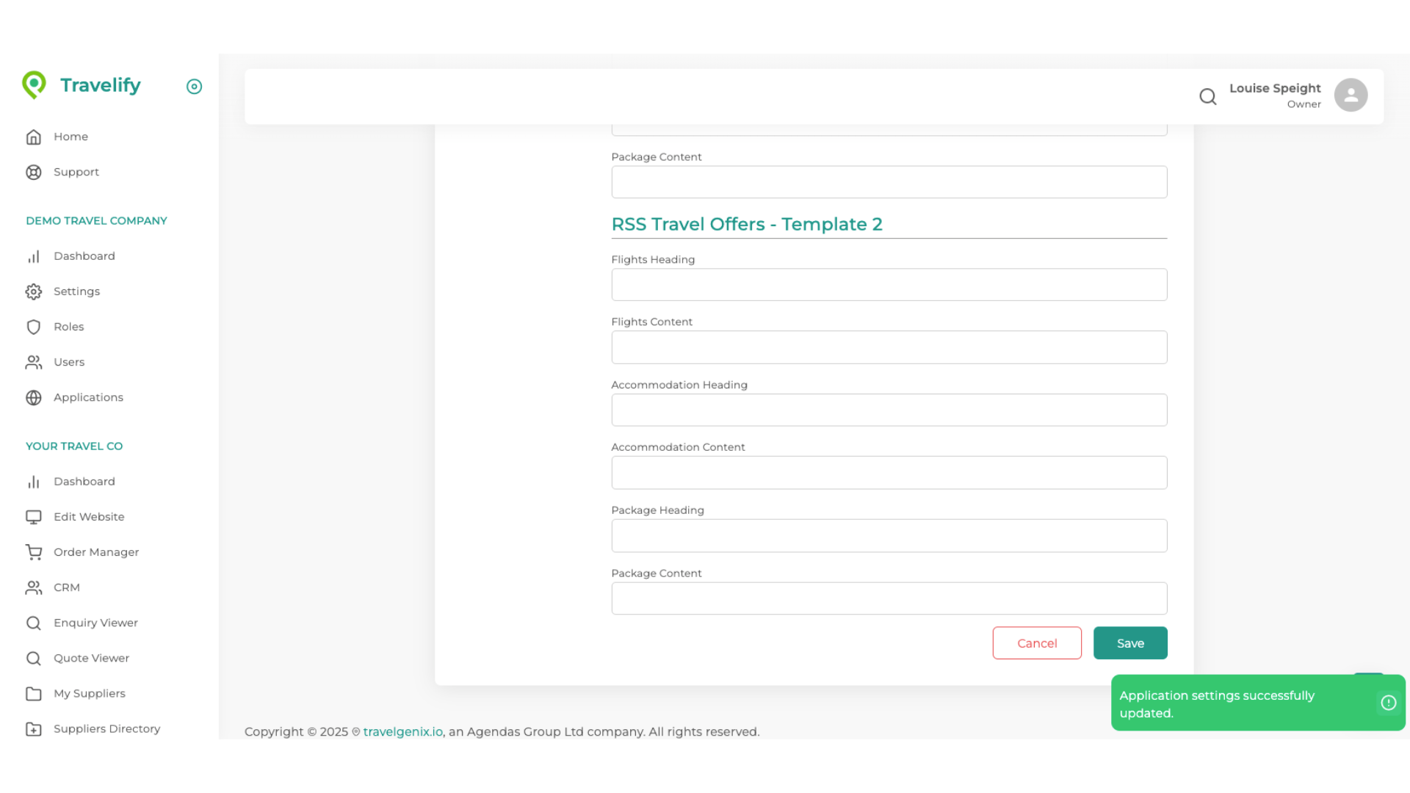Click the Save button
Viewport: 1410px width, 793px height.
[x=1129, y=643]
